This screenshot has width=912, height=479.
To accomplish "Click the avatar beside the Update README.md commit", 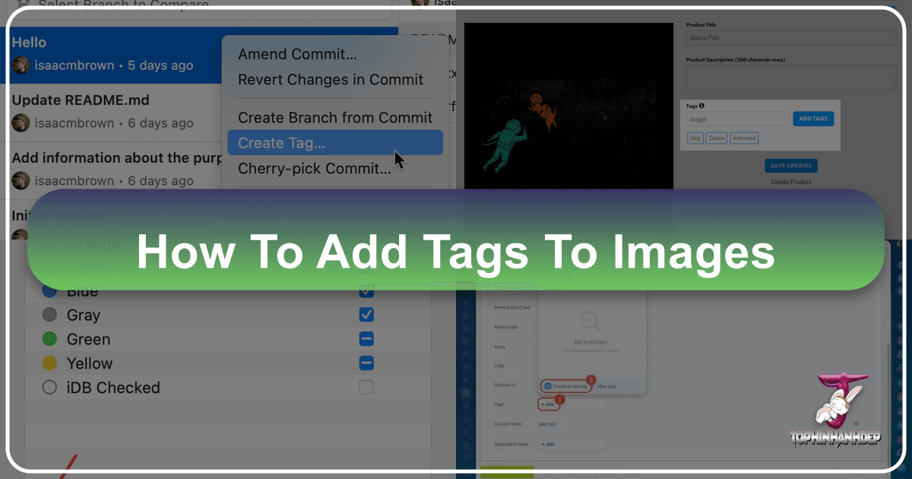I will coord(21,122).
